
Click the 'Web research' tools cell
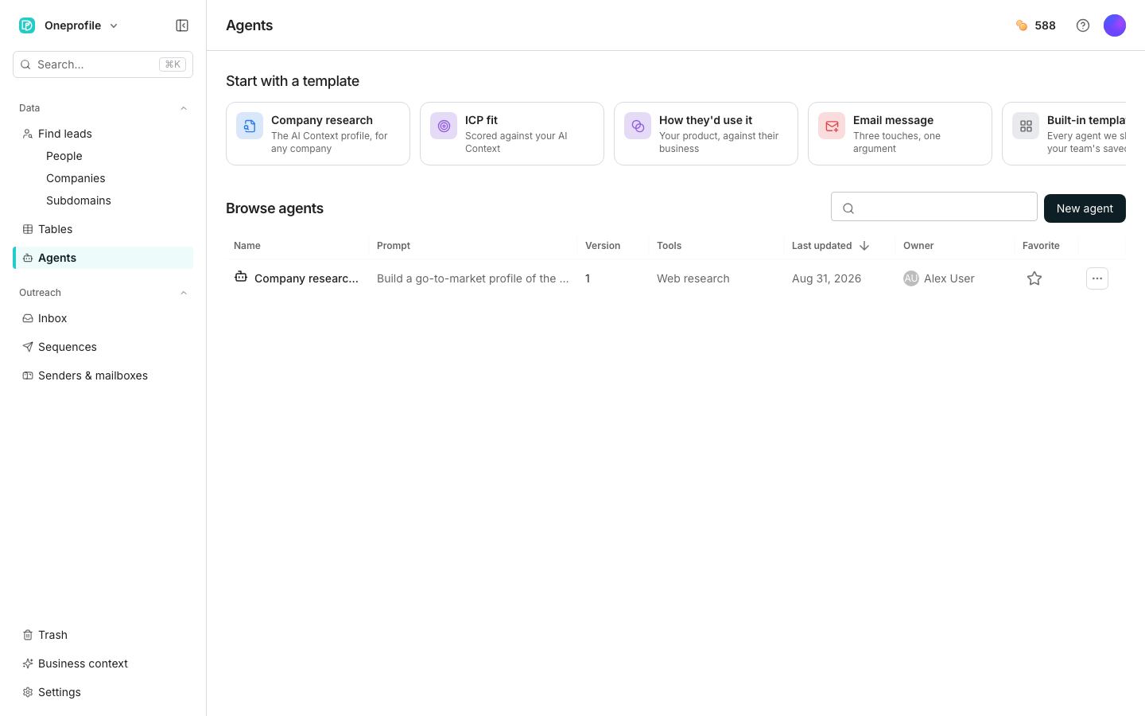point(693,278)
